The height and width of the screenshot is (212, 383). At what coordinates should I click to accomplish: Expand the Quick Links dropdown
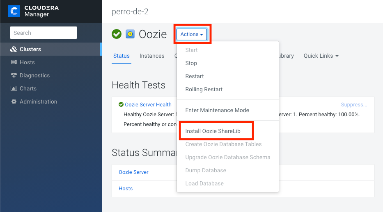click(321, 56)
